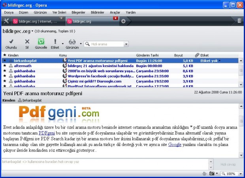Viewport: 245px width, 178px height.
Task: Toggle star on the birkanbagdat row
Action: [5, 61]
